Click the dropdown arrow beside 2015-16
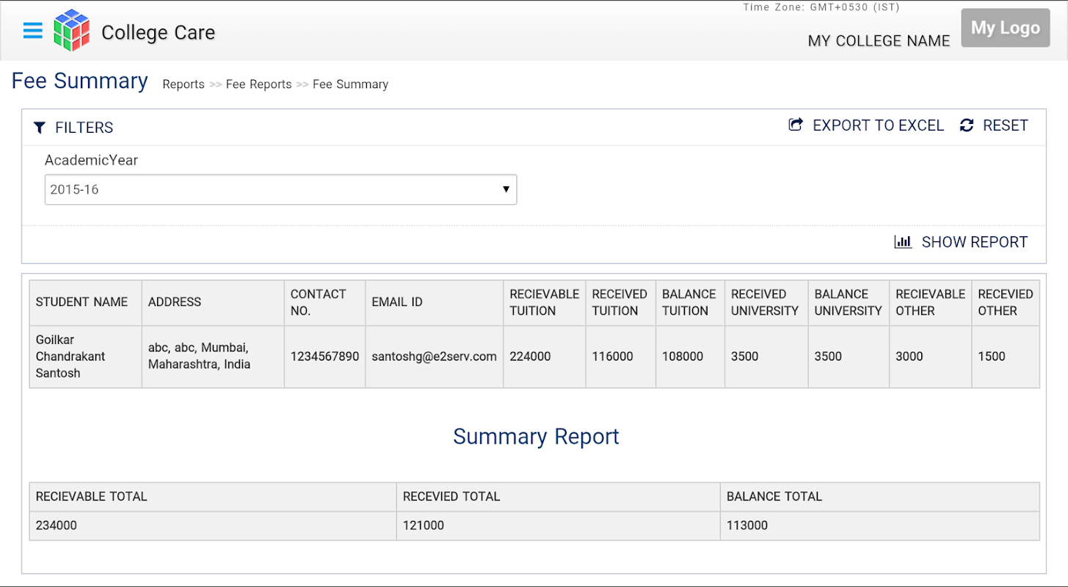This screenshot has height=587, width=1068. 506,189
